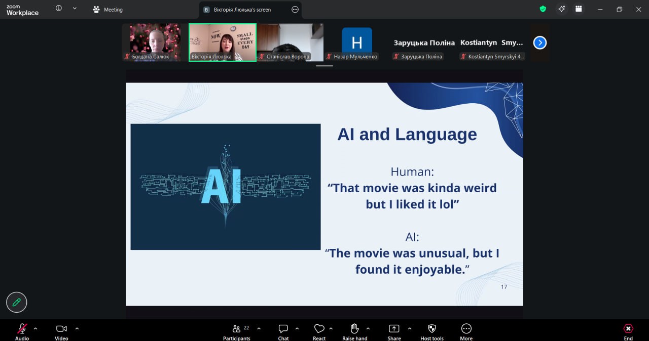
Task: Click the End meeting button
Action: coord(628,329)
